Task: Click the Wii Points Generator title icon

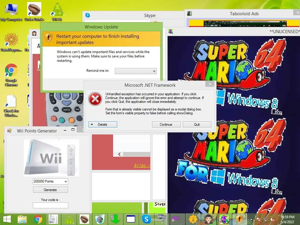Action: [9, 131]
